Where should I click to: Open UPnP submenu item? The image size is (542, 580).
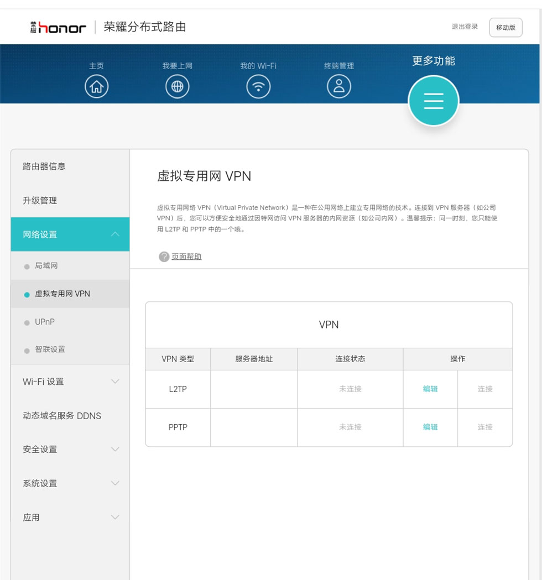pos(45,322)
